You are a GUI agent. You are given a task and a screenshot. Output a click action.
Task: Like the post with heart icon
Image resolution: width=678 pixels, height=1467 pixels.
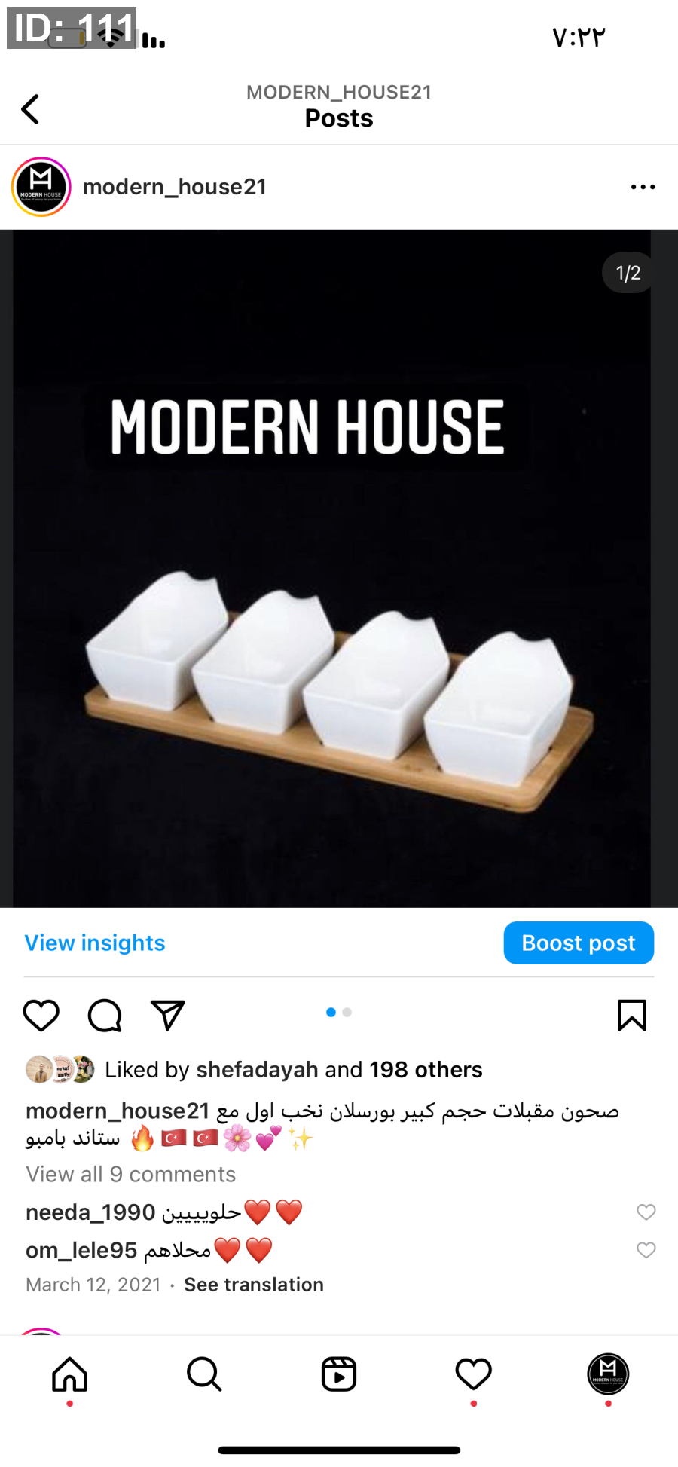41,1015
